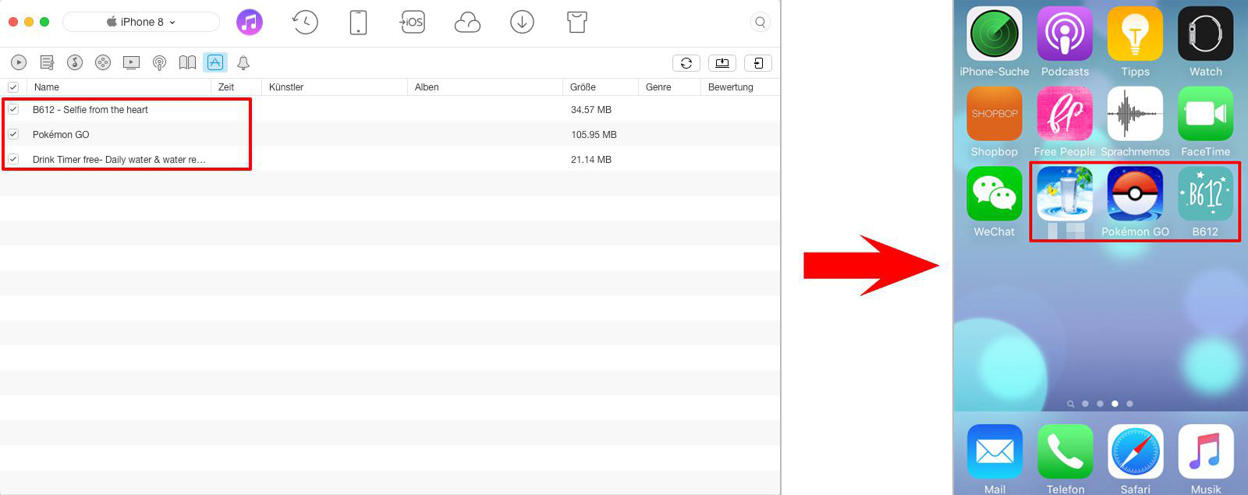Sort by the Künstler column header
1248x495 pixels.
click(335, 87)
